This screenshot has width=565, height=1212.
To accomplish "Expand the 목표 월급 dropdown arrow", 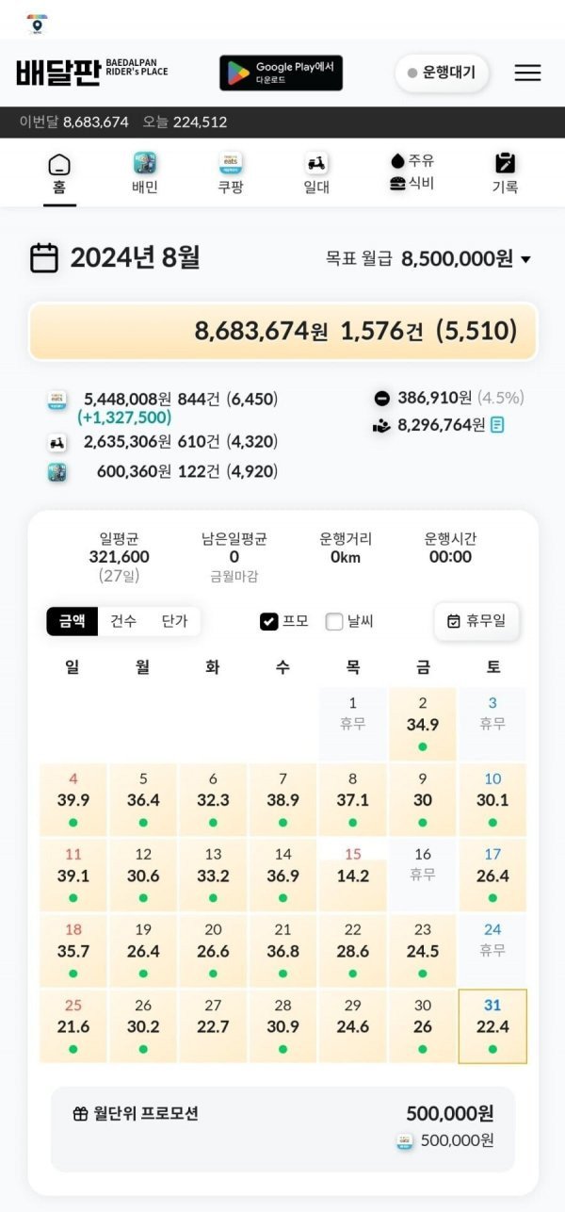I will [x=525, y=260].
